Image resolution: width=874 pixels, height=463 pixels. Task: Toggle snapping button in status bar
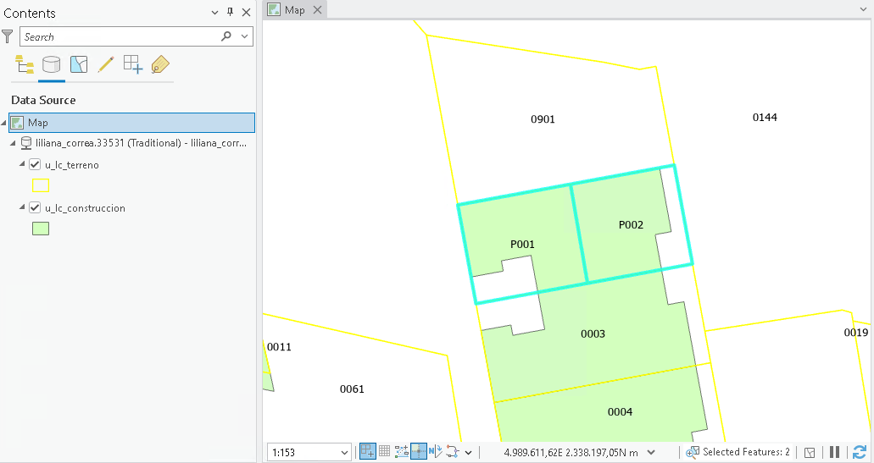pyautogui.click(x=368, y=451)
